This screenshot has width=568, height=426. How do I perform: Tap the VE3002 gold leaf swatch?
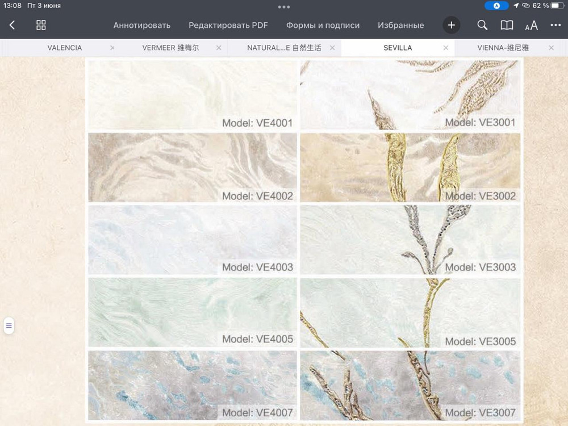[x=410, y=168]
